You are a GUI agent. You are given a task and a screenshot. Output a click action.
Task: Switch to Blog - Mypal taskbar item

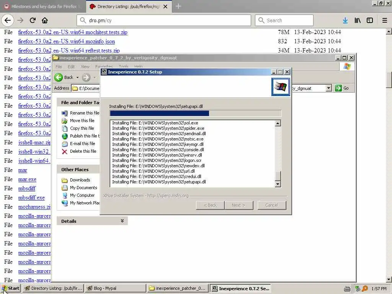[115, 288]
